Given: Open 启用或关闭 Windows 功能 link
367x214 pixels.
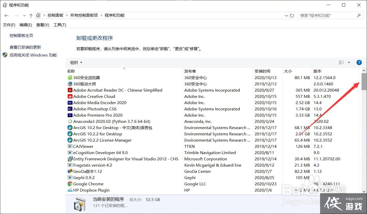Looking at the screenshot, I should 33,55.
